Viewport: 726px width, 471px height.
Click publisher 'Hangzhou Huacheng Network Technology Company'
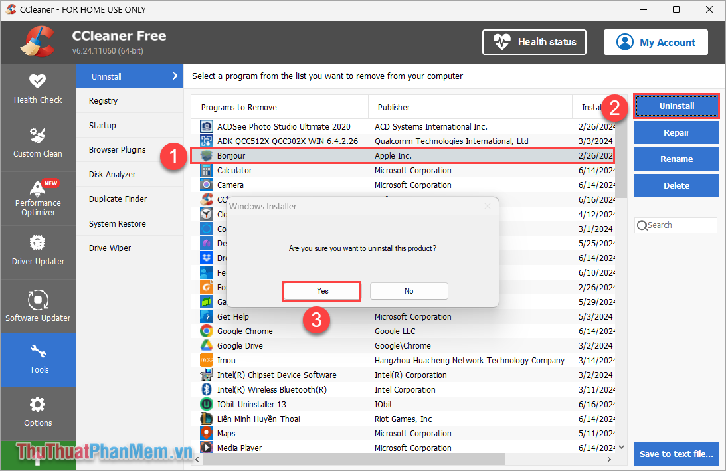[x=470, y=360]
